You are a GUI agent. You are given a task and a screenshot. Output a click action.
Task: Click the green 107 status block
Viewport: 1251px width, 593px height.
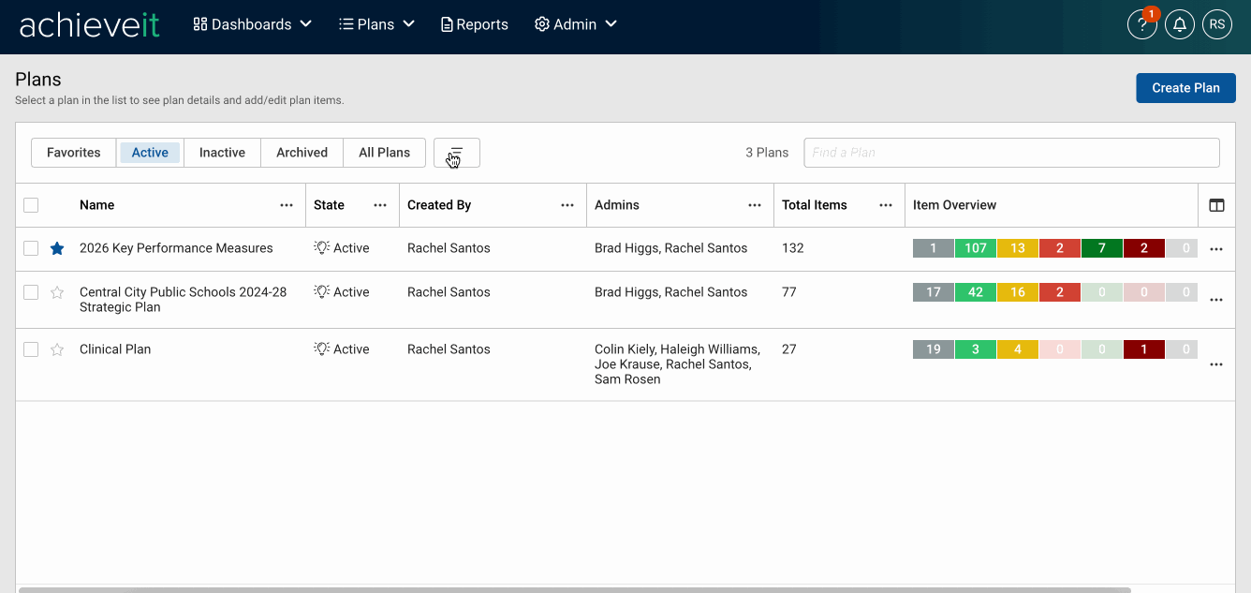[x=976, y=248]
